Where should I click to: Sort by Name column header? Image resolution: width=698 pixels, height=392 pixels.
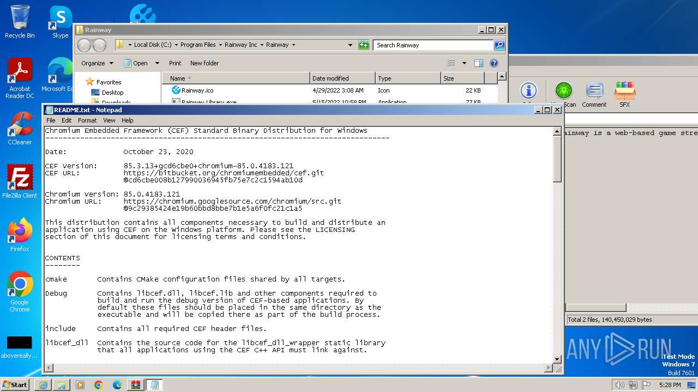click(236, 78)
